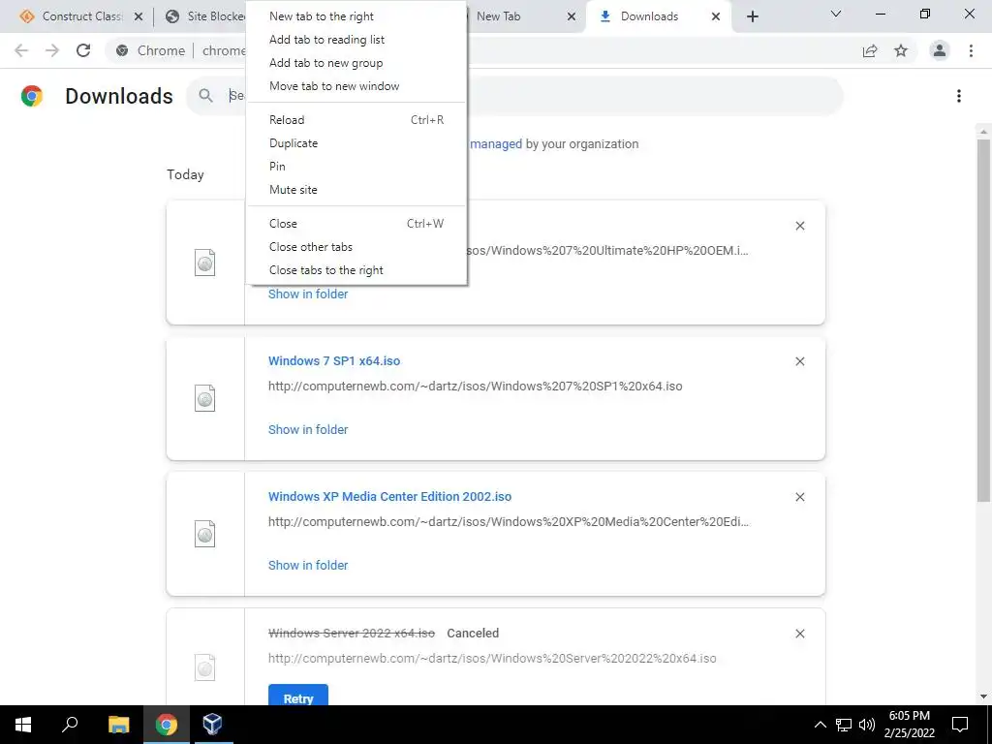This screenshot has height=744, width=992.
Task: Open the Windows Start menu
Action: click(23, 725)
